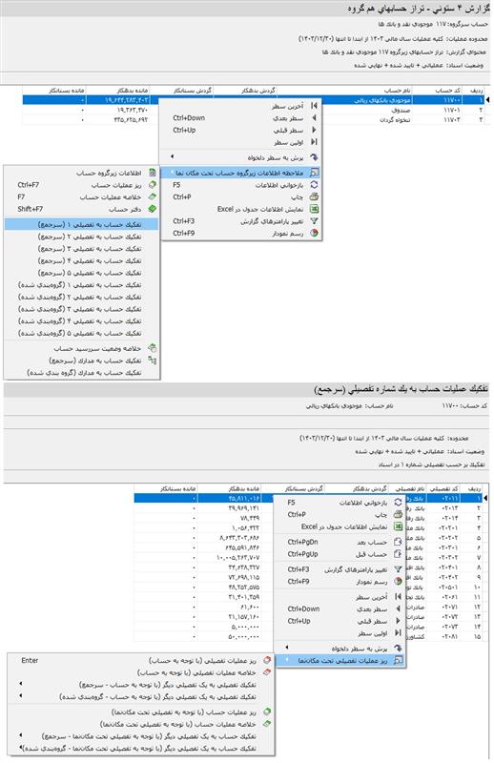Image resolution: width=494 pixels, height=763 pixels.
Task: Click the سطر قبلی arrow icon in the 4-column report menu
Action: coord(314,130)
